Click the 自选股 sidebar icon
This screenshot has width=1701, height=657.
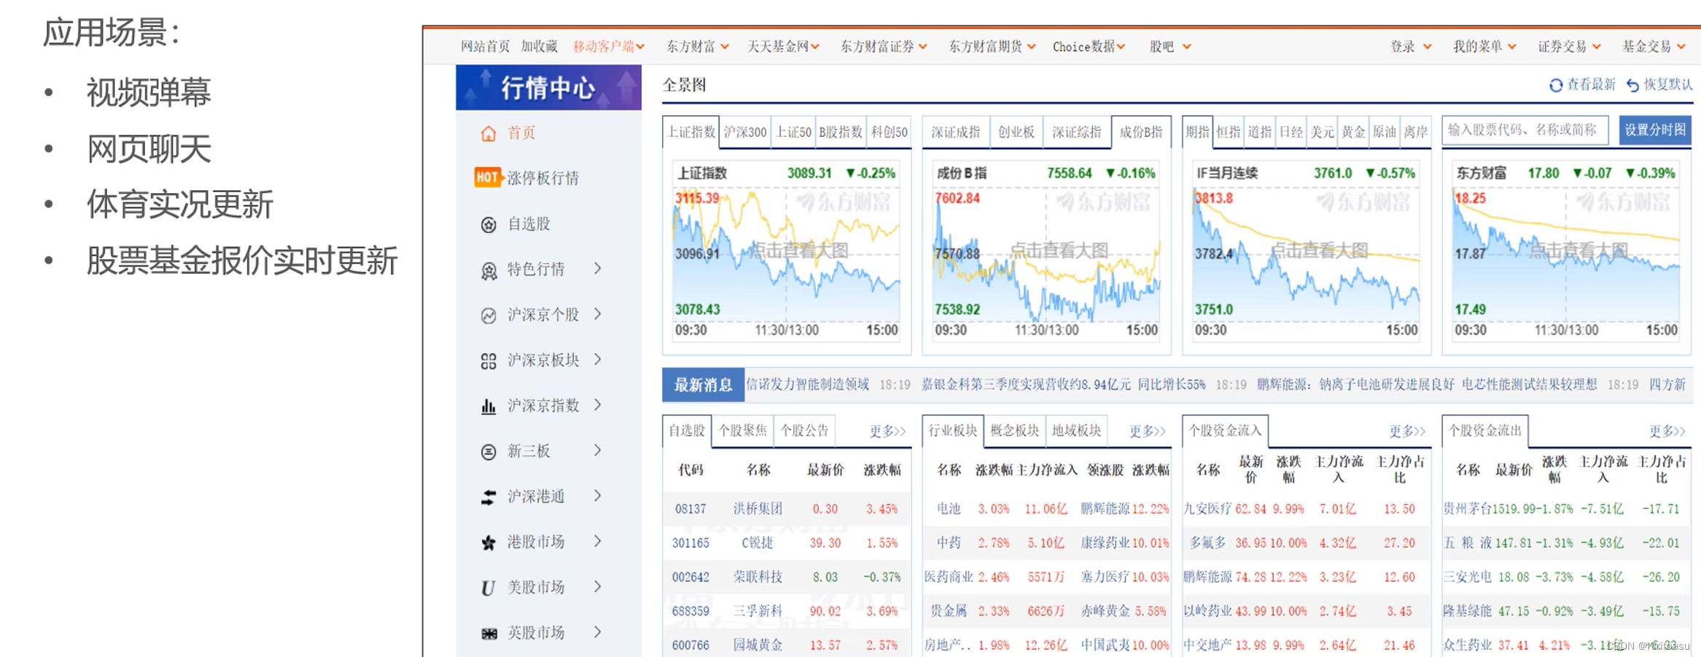point(488,224)
